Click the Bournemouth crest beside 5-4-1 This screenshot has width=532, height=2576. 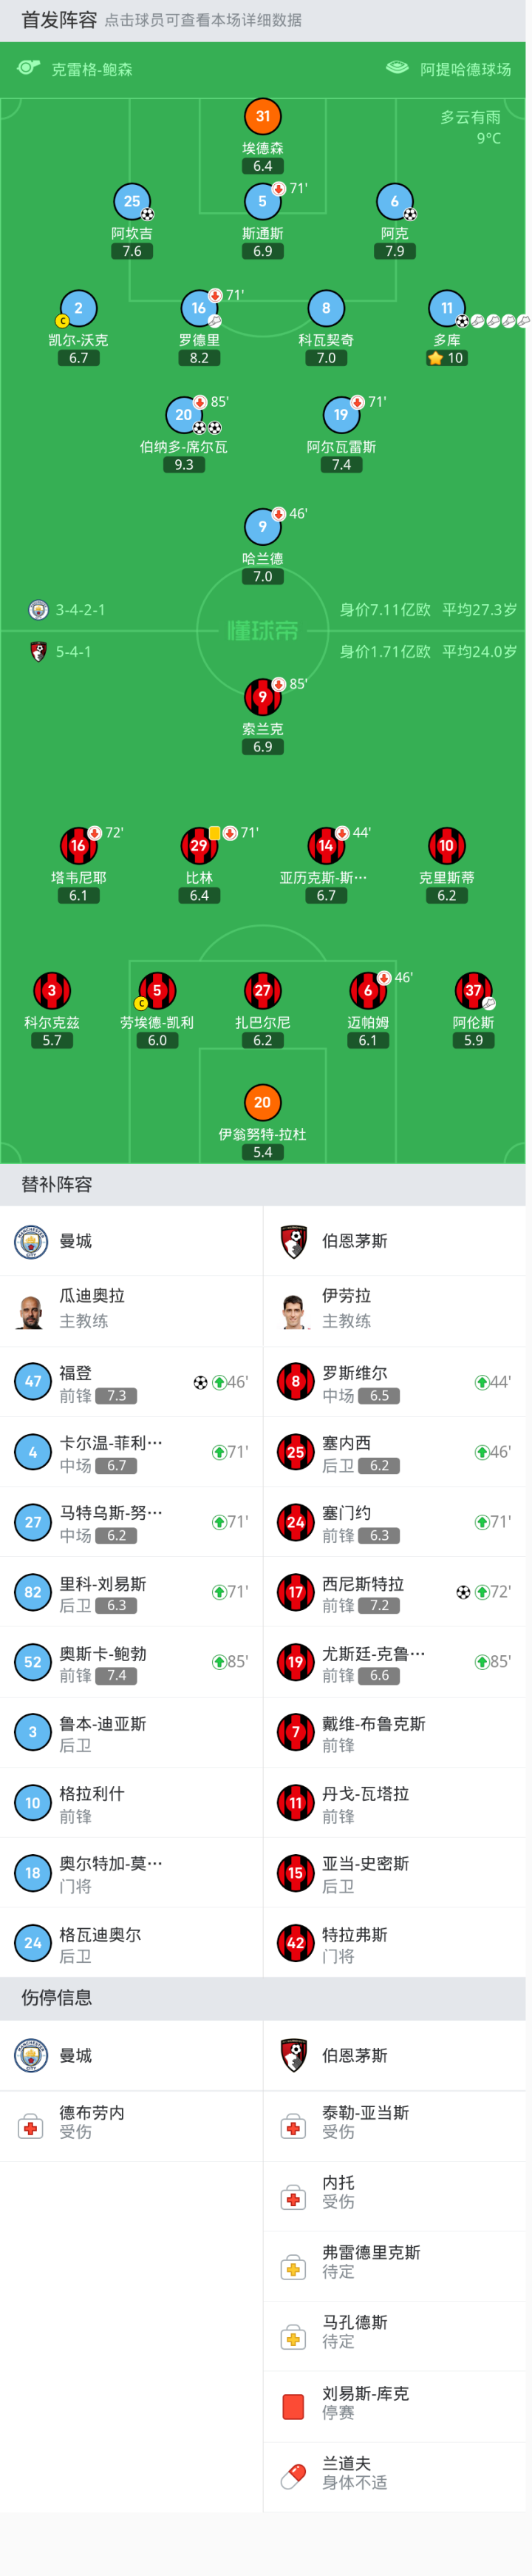38,651
